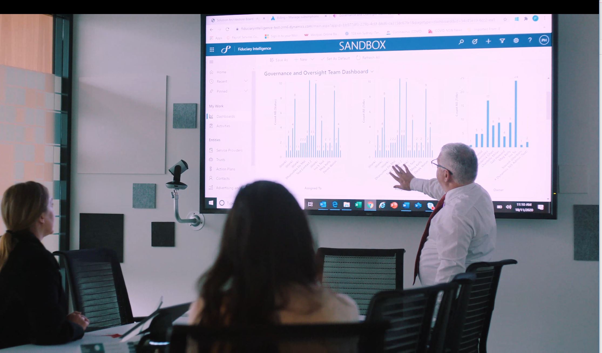Image resolution: width=602 pixels, height=353 pixels.
Task: Toggle the sidebar collapse button
Action: 212,61
